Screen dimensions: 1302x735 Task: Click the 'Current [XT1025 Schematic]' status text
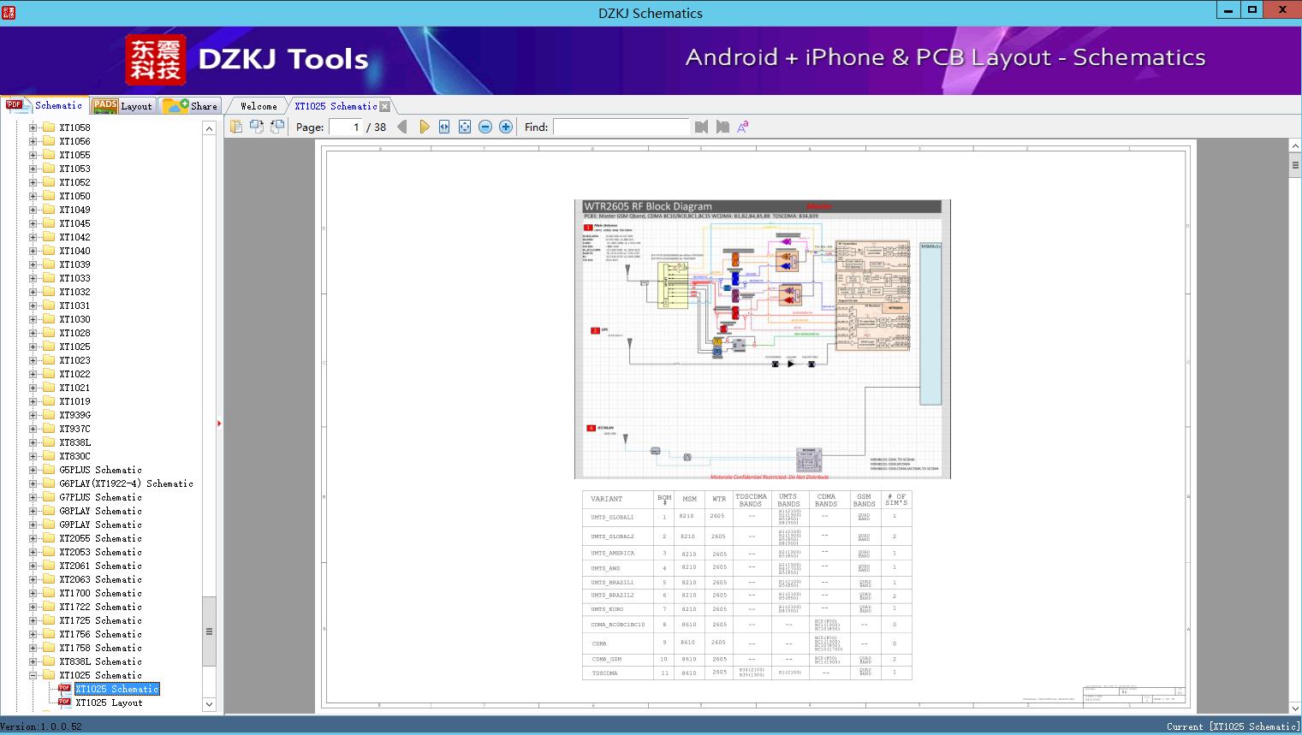click(x=1232, y=726)
